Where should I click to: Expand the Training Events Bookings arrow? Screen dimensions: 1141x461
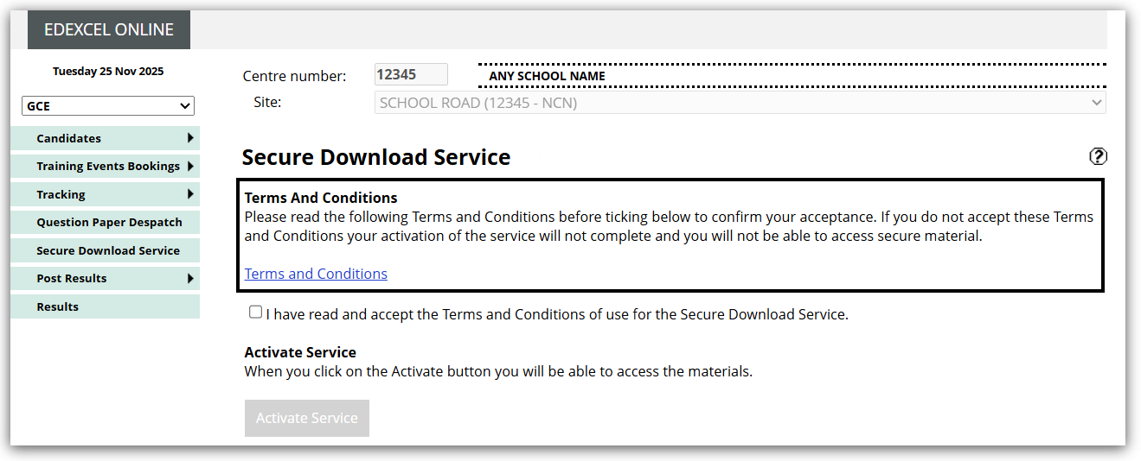tap(190, 166)
